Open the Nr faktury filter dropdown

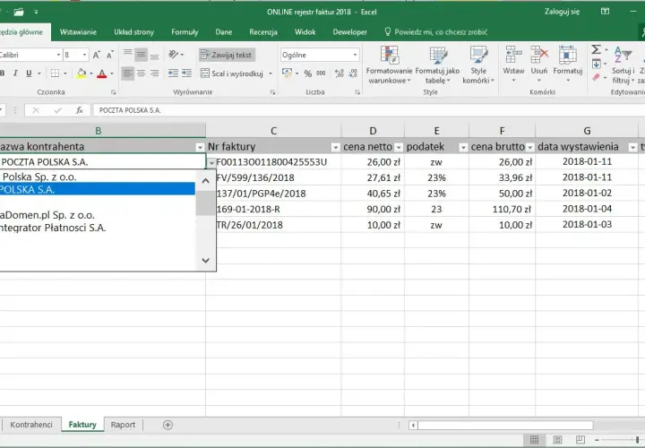[336, 147]
